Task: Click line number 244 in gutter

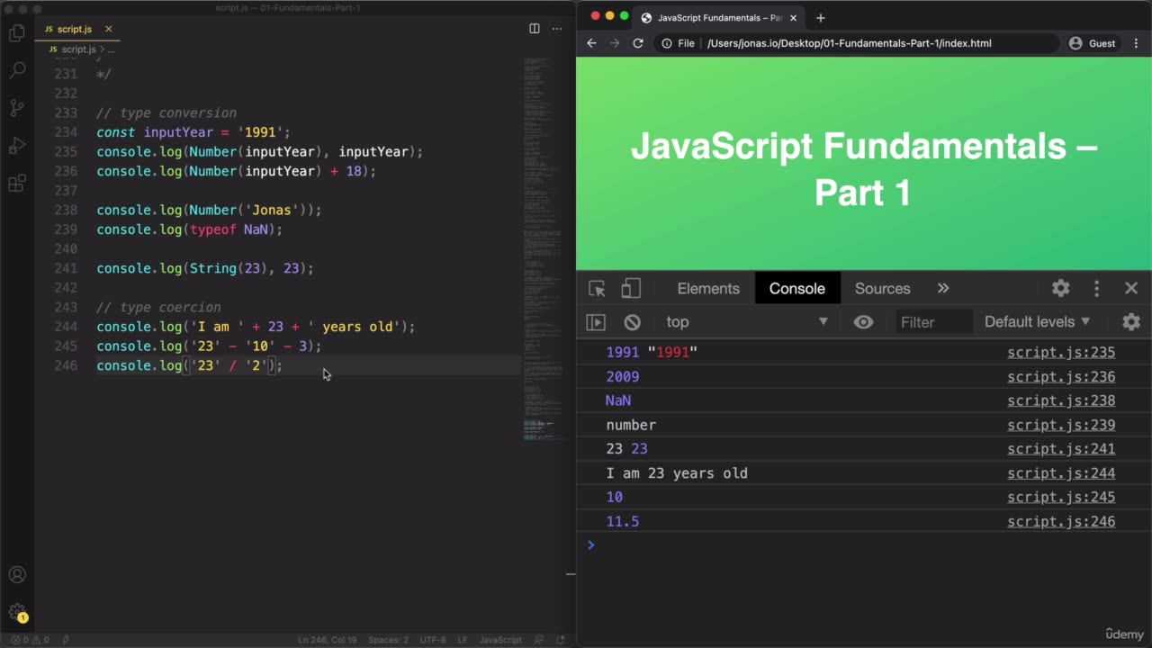Action: coord(66,327)
